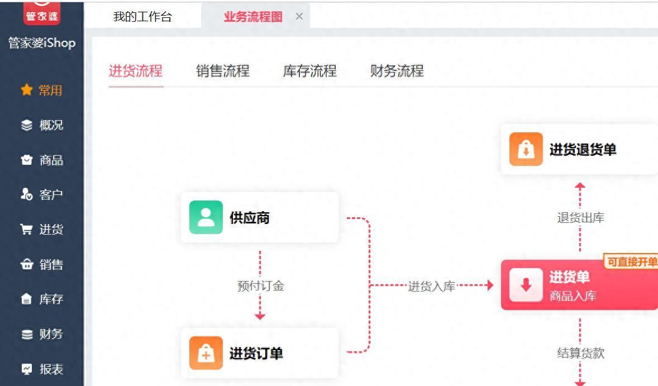Open the 库存流程 view
The width and height of the screenshot is (658, 386).
(x=309, y=71)
